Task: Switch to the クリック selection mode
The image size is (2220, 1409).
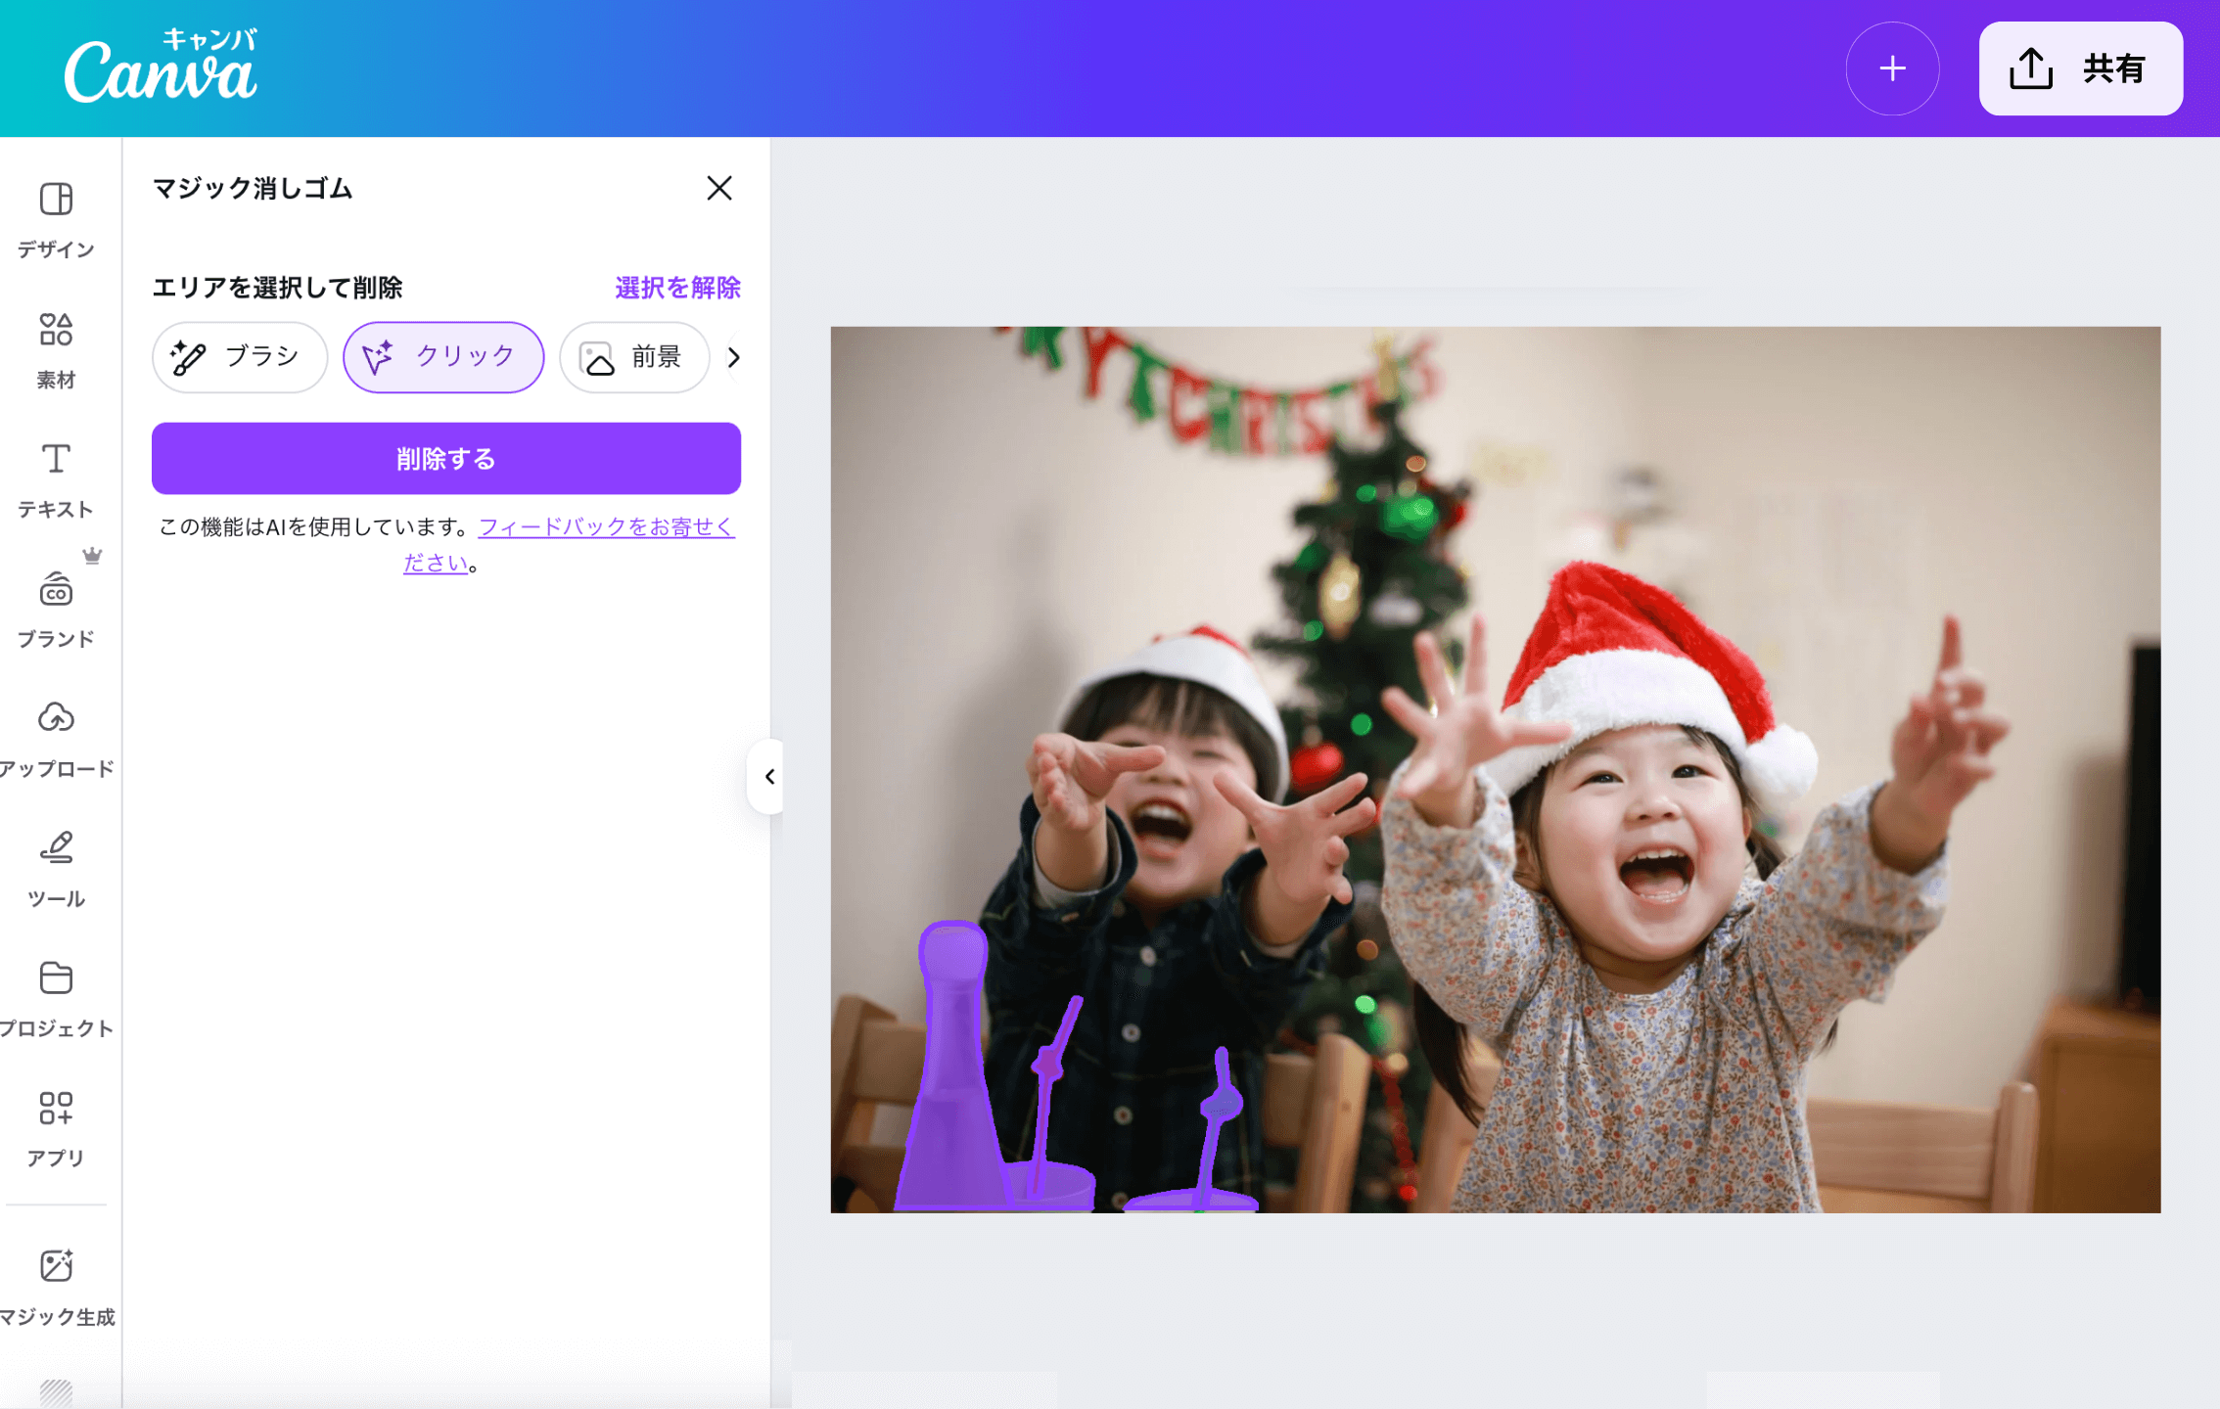Action: [x=442, y=357]
